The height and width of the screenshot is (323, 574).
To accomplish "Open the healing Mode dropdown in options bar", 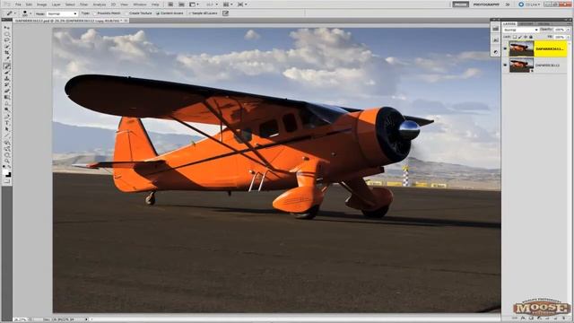I will [x=62, y=13].
